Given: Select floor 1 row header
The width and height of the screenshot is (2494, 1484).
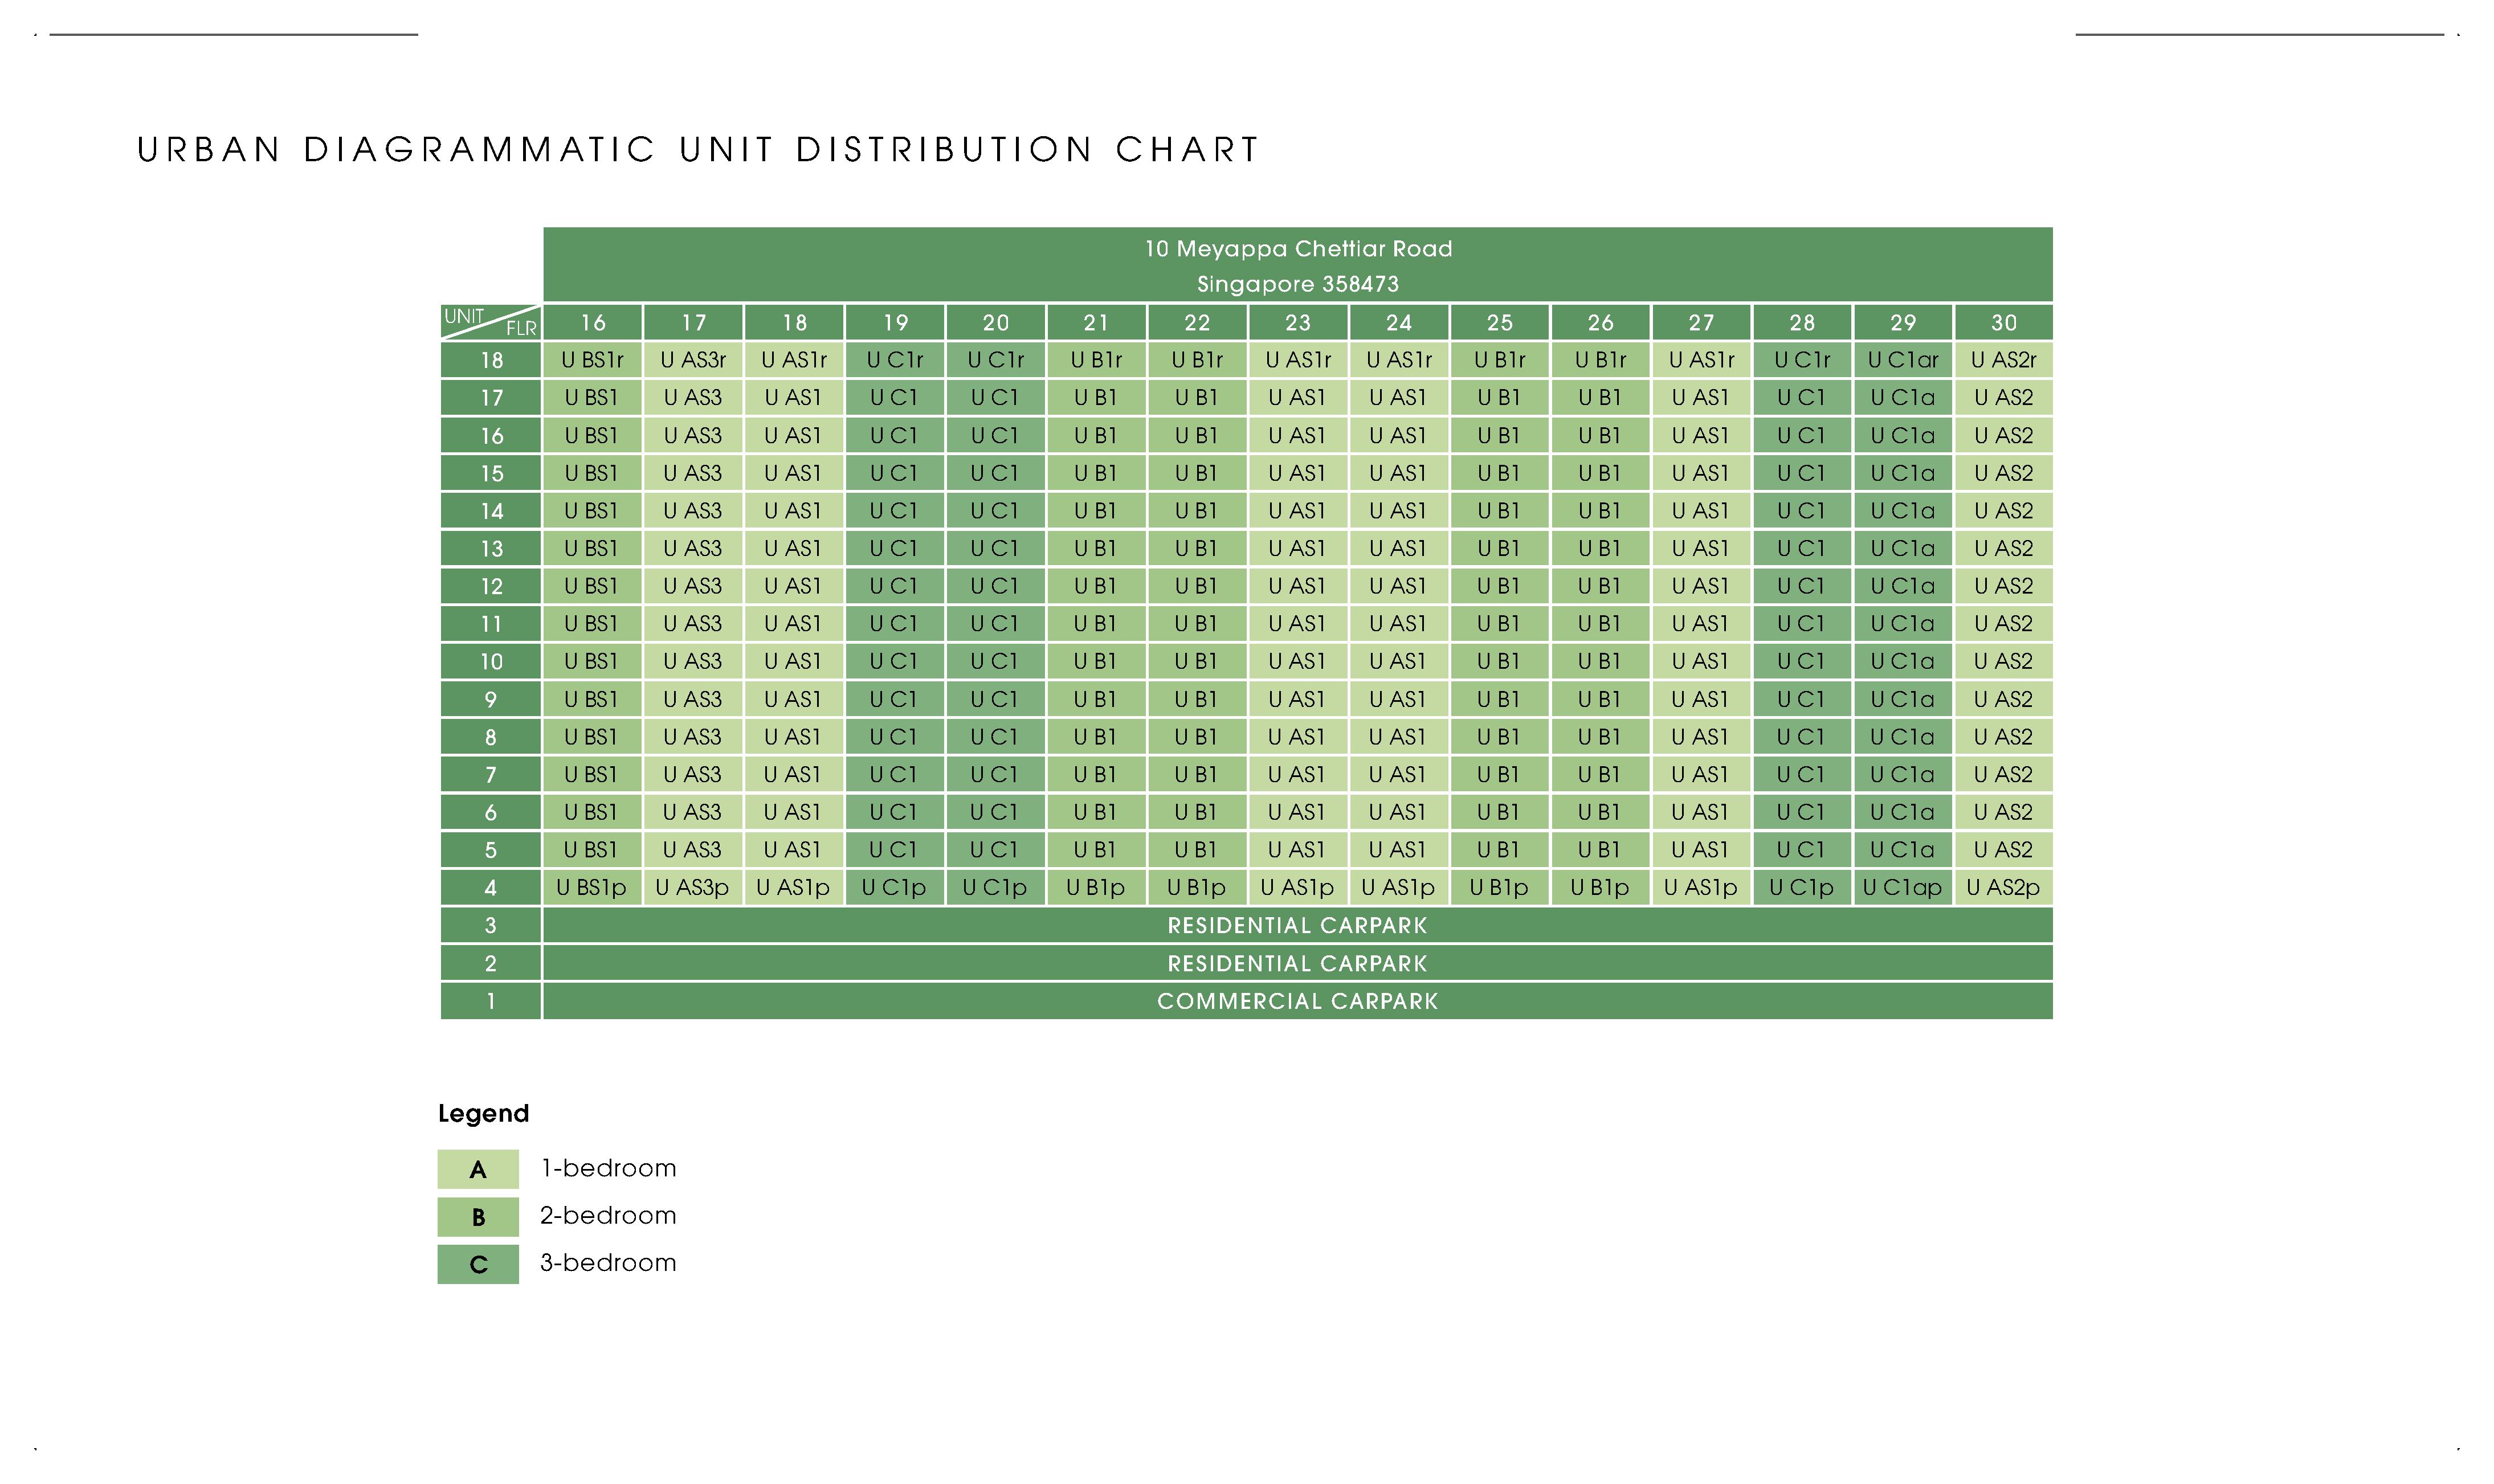Looking at the screenshot, I should point(491,1001).
